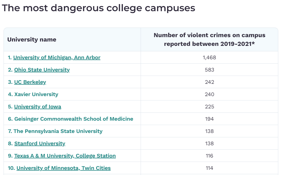
Task: Select the 225 count for Iowa
Action: click(x=209, y=107)
